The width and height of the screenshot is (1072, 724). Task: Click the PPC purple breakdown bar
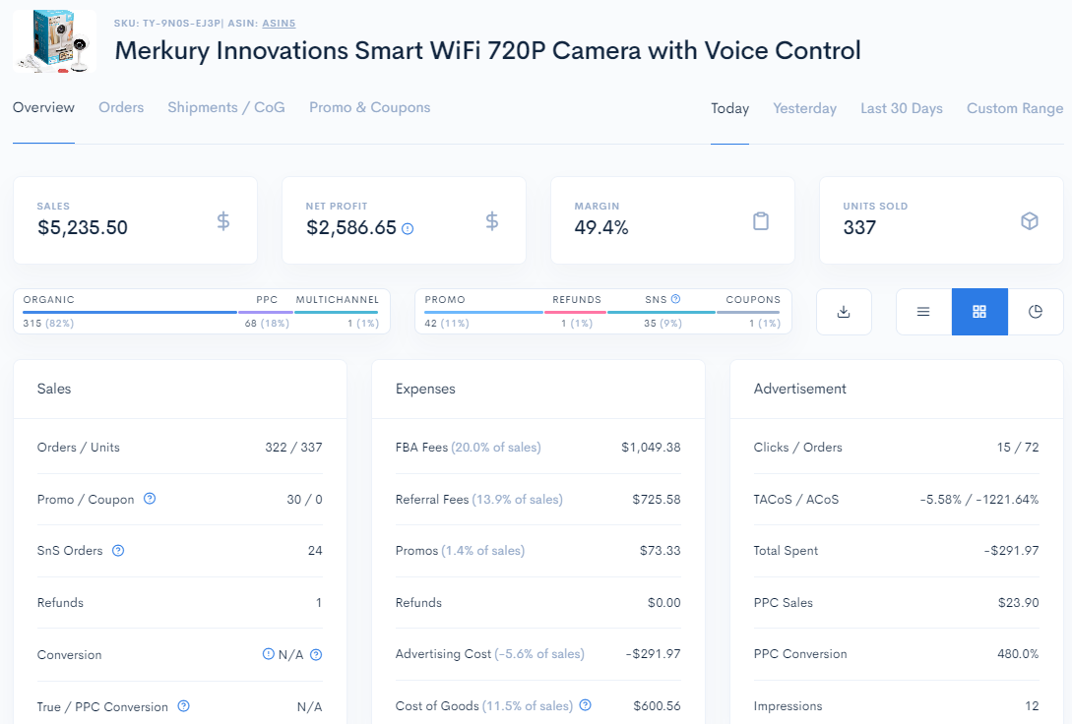coord(265,312)
